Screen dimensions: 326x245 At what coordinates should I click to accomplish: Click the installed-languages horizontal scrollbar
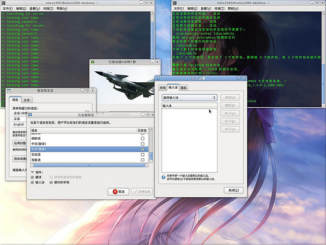(89, 165)
